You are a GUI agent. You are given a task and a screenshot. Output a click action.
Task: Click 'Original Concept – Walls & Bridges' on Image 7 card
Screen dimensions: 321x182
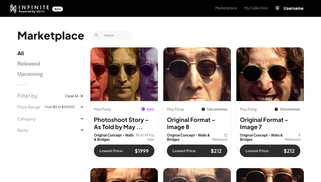coord(261,137)
